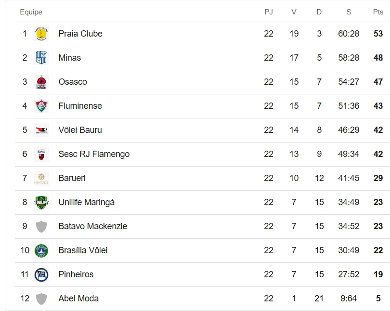The image size is (390, 311).
Task: Select the Barueri Hinode logo
Action: [41, 178]
